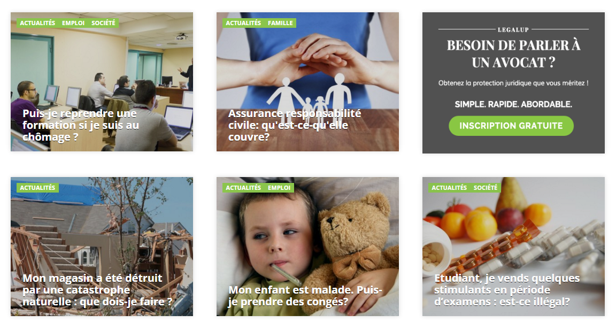Open the article Assurance responsabilité civile
This screenshot has width=616, height=330.
click(295, 125)
